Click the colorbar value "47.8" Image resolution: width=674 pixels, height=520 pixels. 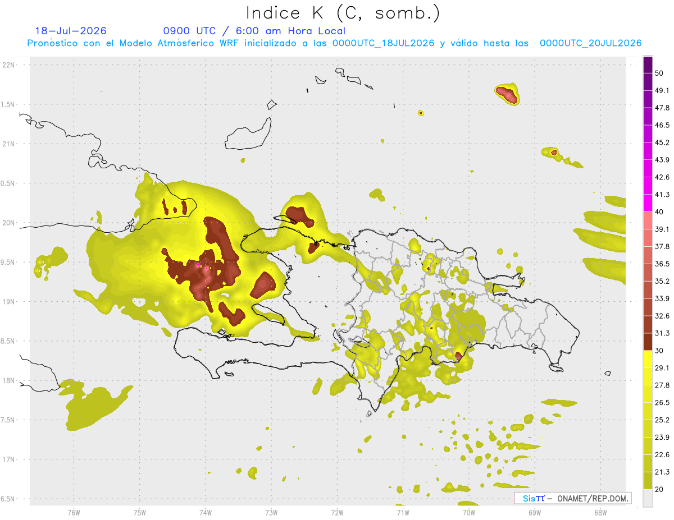tap(662, 108)
